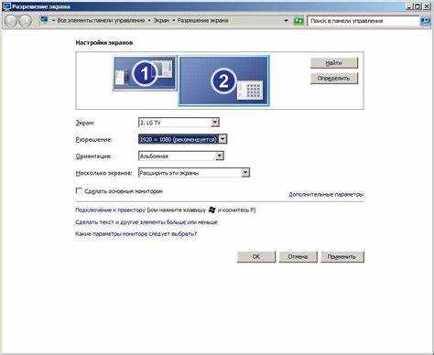434x355 pixels.
Task: Click the Отмена button
Action: click(298, 257)
